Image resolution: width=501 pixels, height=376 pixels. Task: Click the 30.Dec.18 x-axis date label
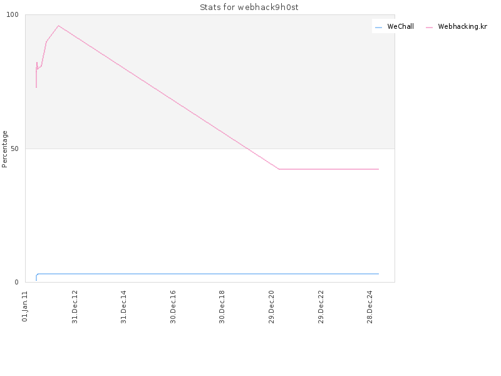222,307
